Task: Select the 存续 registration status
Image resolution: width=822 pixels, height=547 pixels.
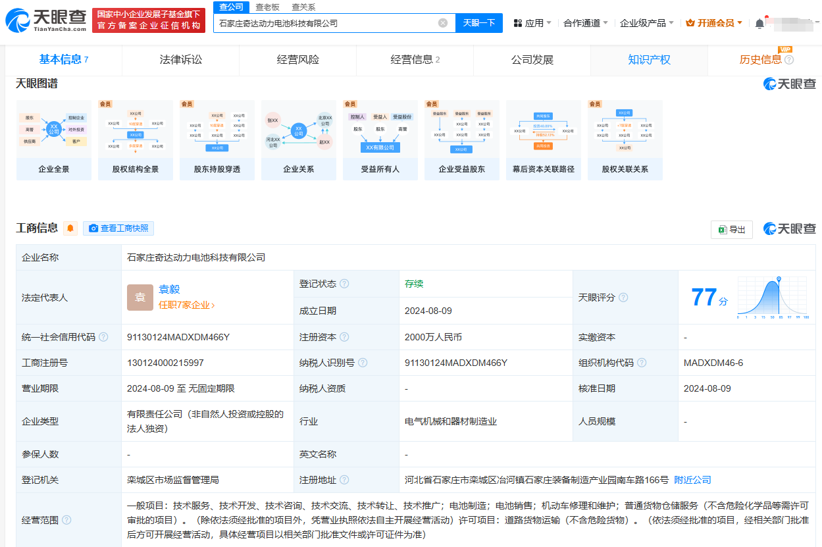Action: click(414, 284)
